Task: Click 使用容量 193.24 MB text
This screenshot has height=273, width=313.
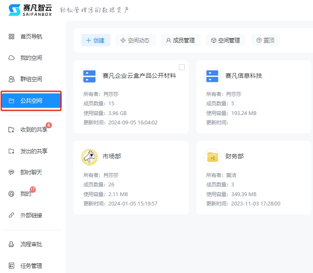Action: 231,113
